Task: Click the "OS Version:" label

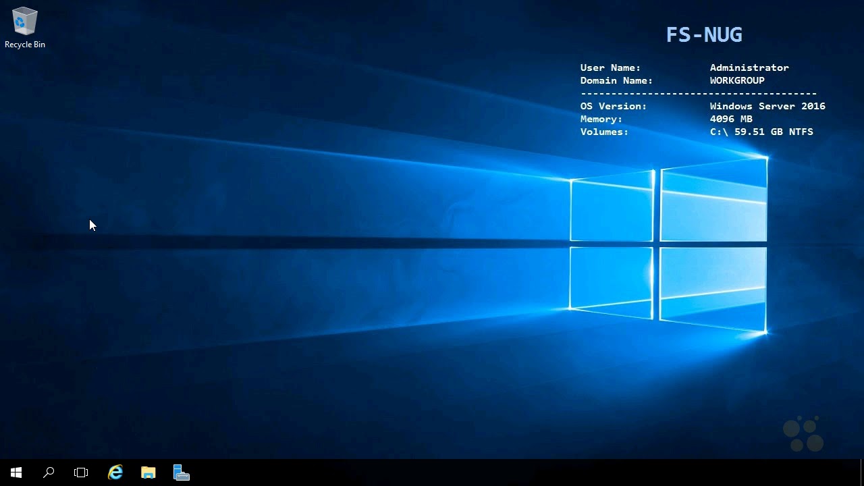Action: click(x=614, y=106)
